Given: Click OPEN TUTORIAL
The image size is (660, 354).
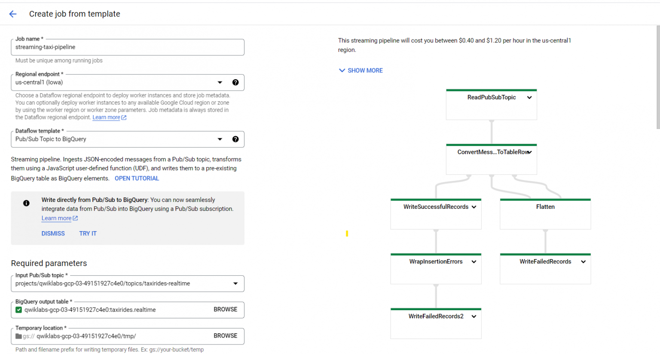Looking at the screenshot, I should coord(137,178).
